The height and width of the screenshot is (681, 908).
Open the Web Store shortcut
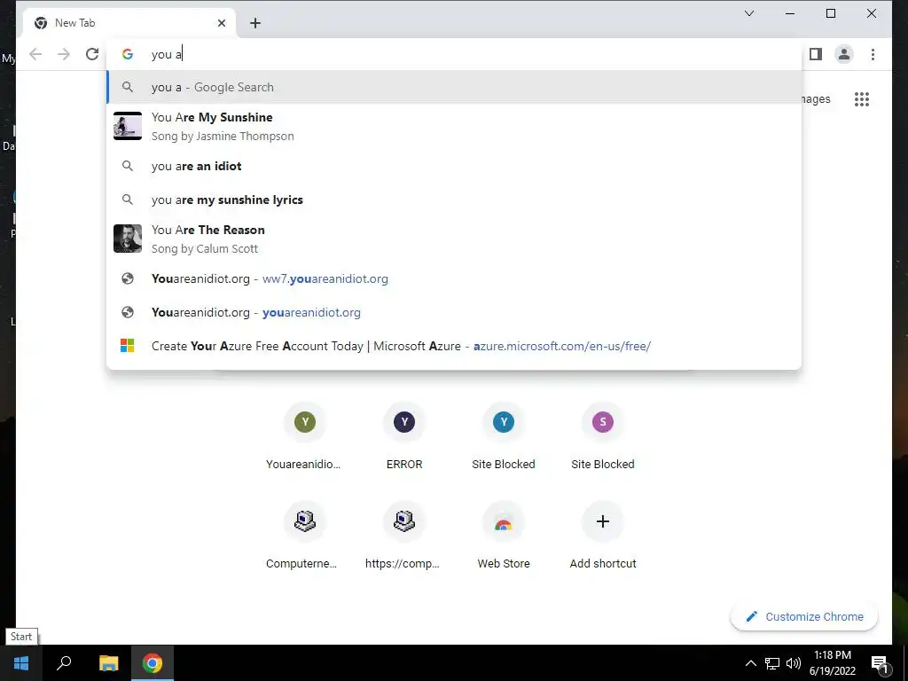tap(504, 536)
